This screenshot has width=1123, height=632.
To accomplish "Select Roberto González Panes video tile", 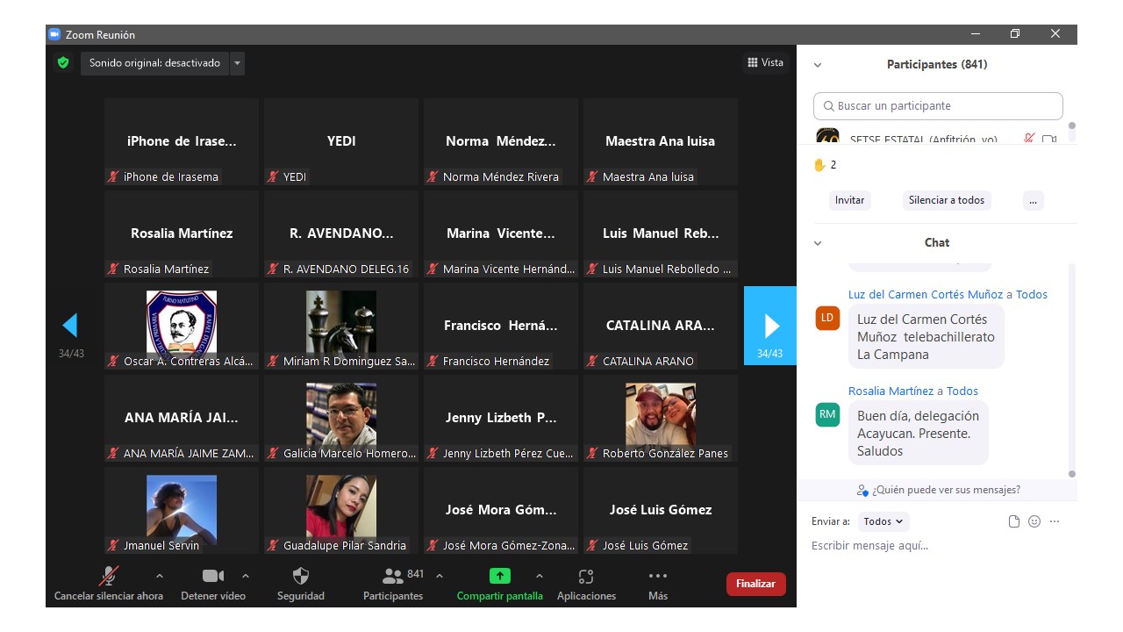I will [661, 418].
